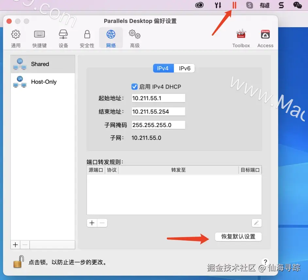This screenshot has height=280, width=308.
Task: Edit port forwarding rule with pencil button
Action: click(x=257, y=223)
